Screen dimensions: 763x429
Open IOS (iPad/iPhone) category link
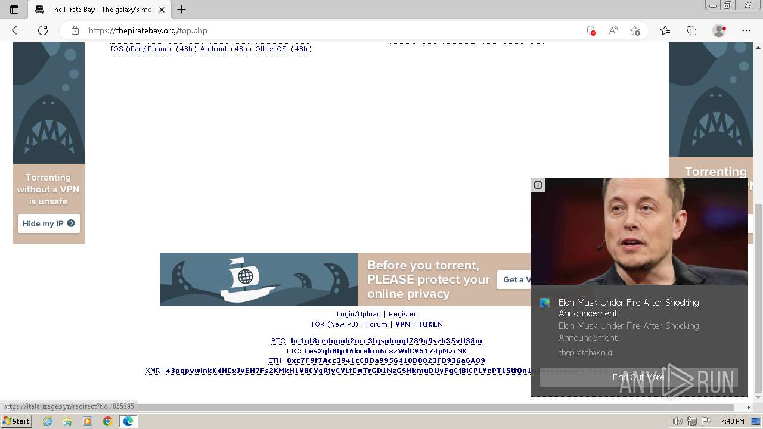point(141,49)
